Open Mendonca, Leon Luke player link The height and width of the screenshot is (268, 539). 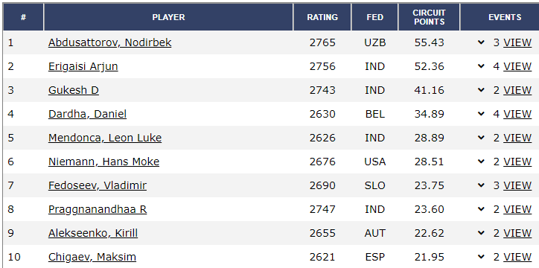(x=105, y=138)
